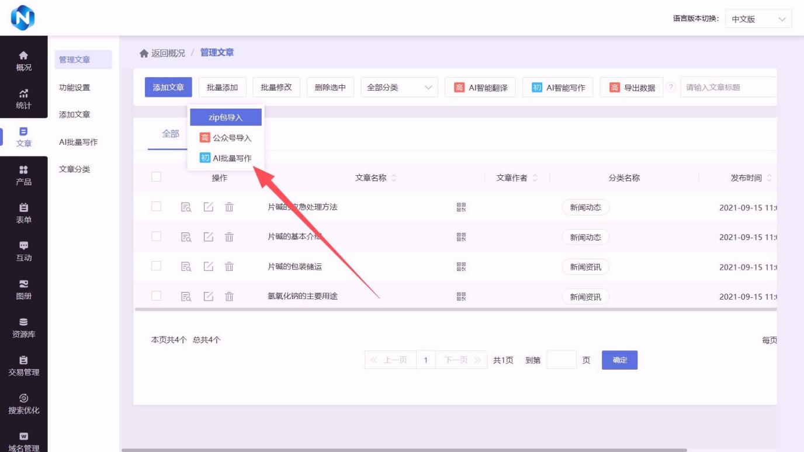Click the 添加文章 button

coord(168,87)
